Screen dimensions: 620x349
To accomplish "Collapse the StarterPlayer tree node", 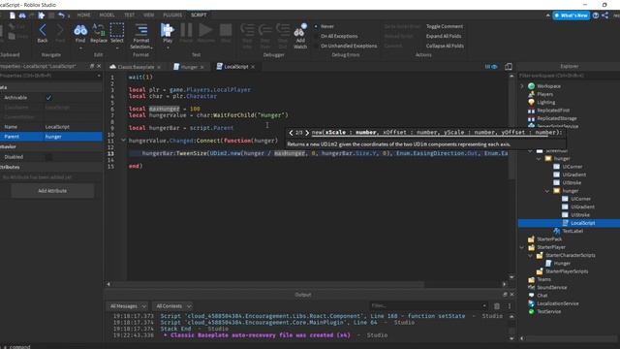I will [522, 247].
